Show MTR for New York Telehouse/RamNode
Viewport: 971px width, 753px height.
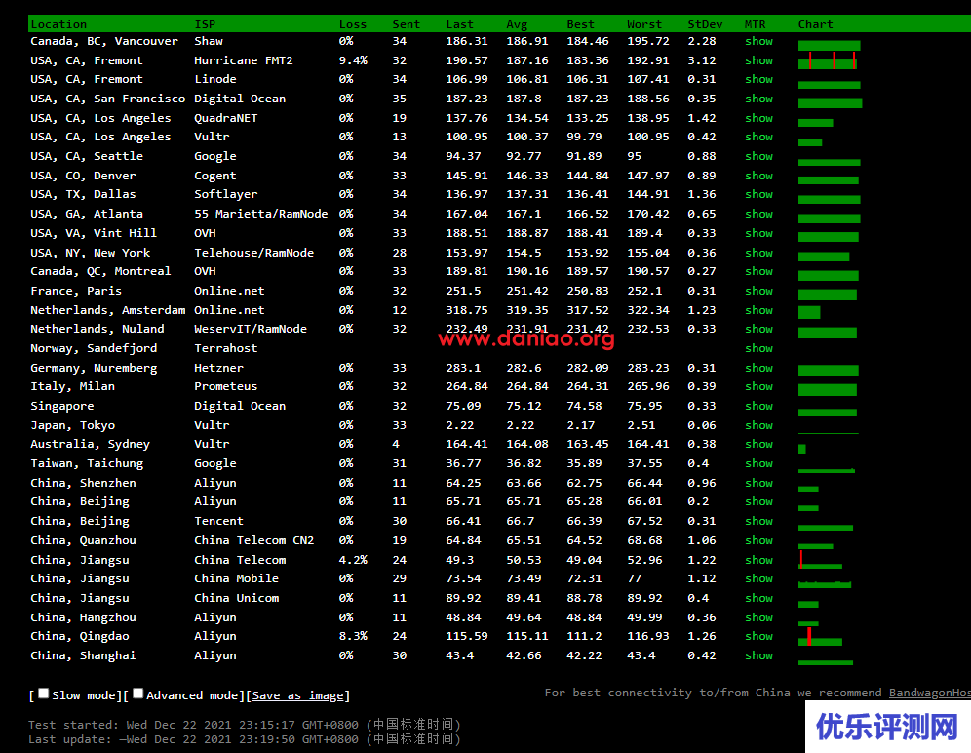click(x=758, y=253)
